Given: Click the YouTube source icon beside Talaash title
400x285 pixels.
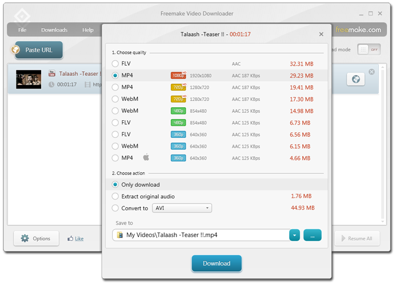Looking at the screenshot, I should click(52, 74).
